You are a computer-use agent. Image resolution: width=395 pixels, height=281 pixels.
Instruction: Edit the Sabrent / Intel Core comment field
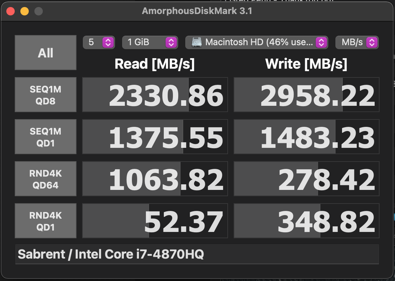click(x=197, y=254)
